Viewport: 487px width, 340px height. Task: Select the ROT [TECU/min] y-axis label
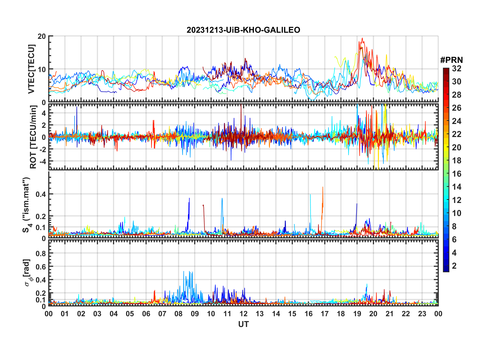tap(33, 137)
